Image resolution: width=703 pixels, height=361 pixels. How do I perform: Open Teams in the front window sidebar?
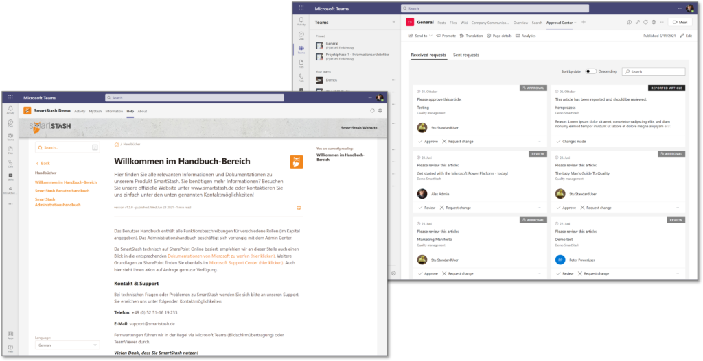(10, 137)
